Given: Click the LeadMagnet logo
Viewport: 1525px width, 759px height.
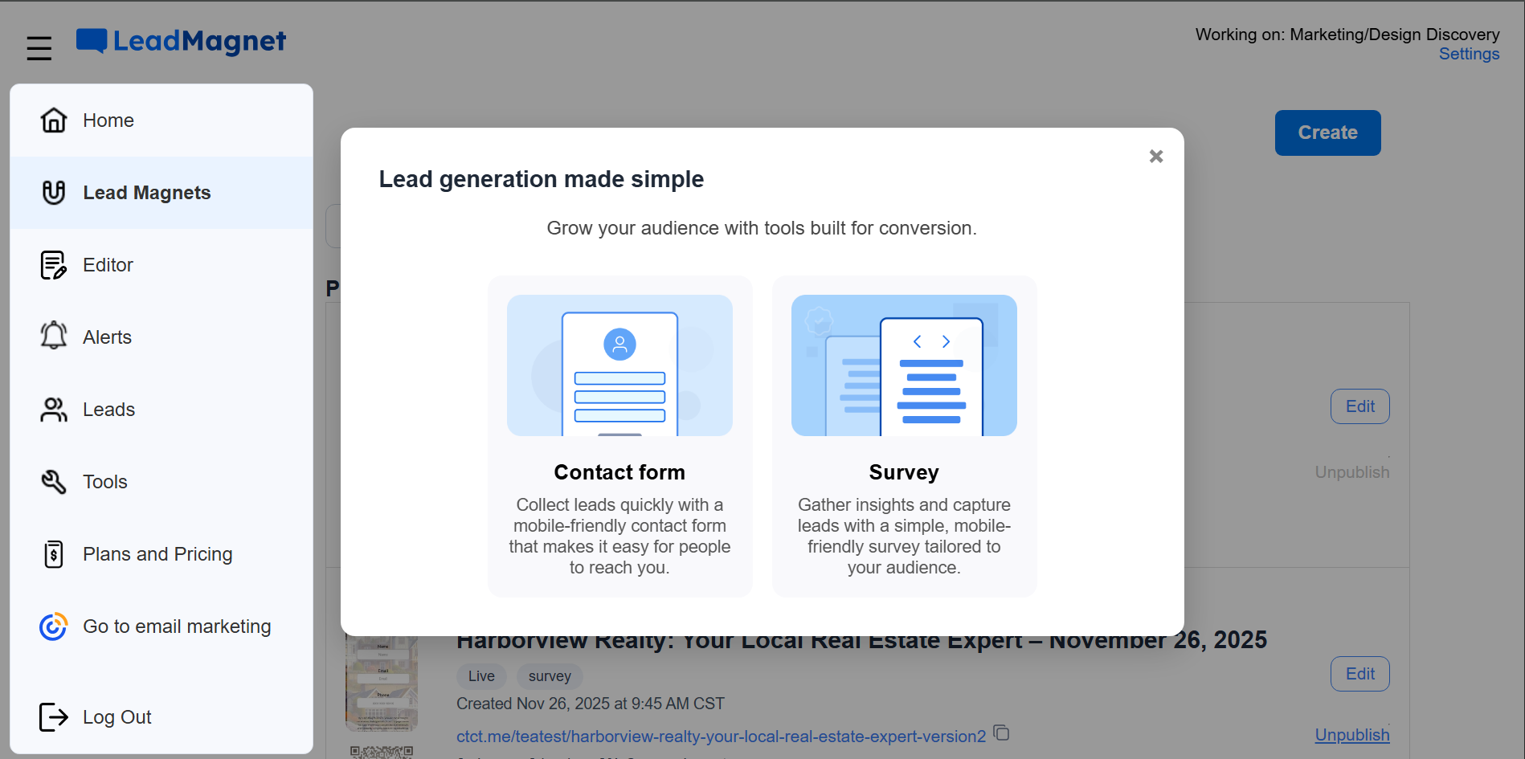Looking at the screenshot, I should point(182,41).
